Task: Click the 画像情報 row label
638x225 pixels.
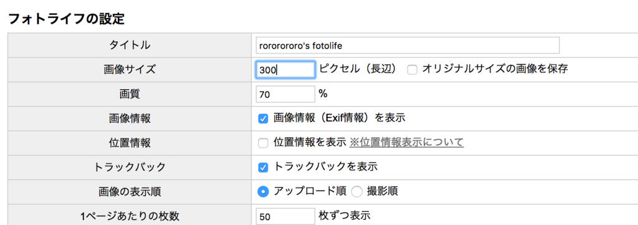Action: coord(130,118)
